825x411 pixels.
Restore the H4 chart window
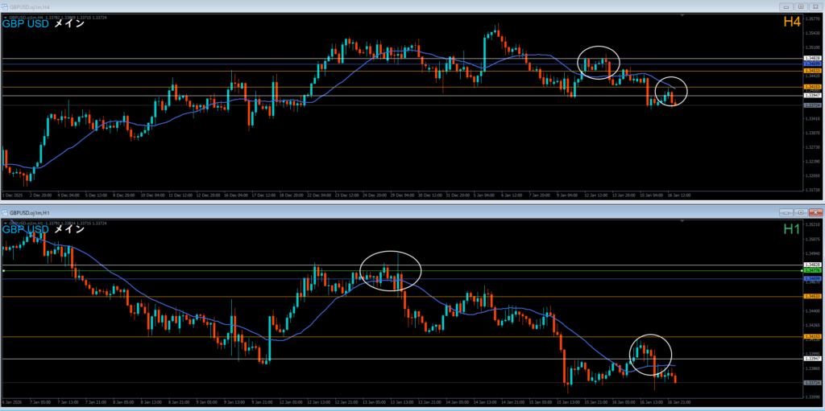pos(802,6)
